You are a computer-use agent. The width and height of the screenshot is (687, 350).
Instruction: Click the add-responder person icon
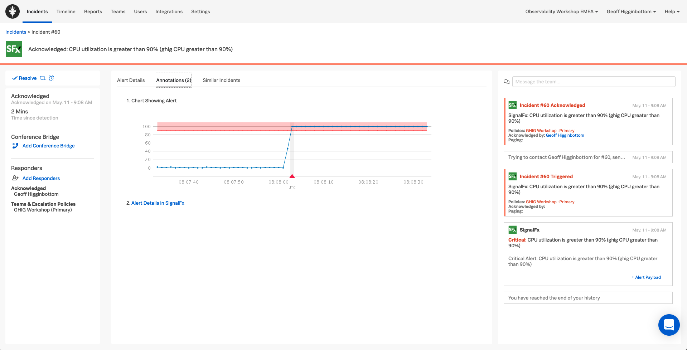pos(15,178)
